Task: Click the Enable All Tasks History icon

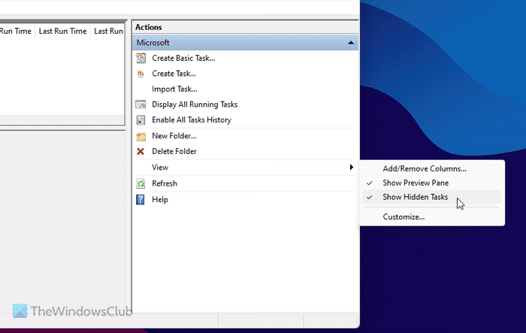Action: pos(141,120)
